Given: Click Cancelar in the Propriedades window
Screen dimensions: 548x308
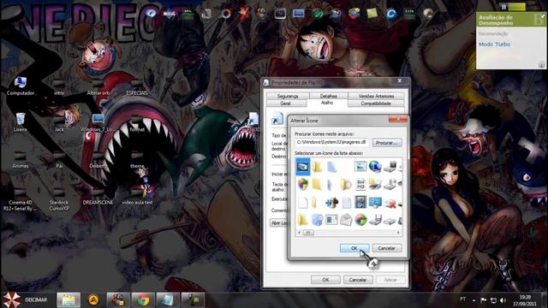Looking at the screenshot, I should 358,280.
